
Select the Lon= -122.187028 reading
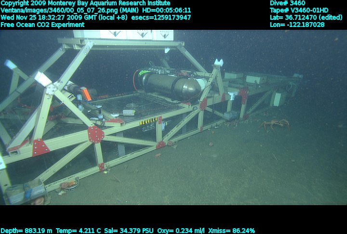297,25
